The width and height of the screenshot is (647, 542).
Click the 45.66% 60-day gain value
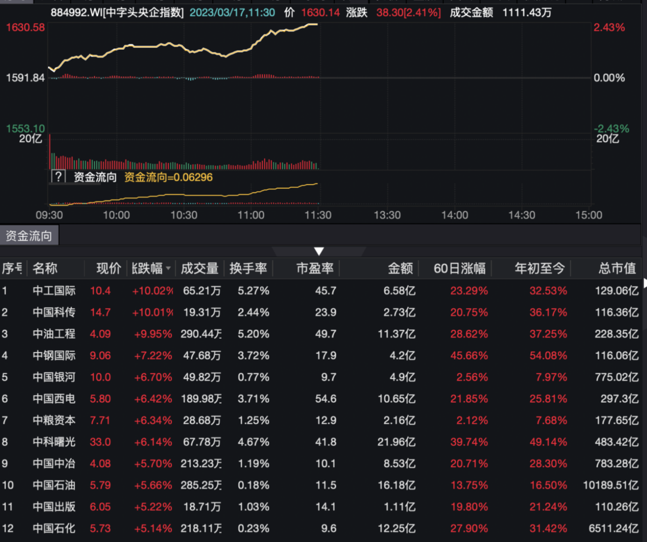click(x=469, y=356)
